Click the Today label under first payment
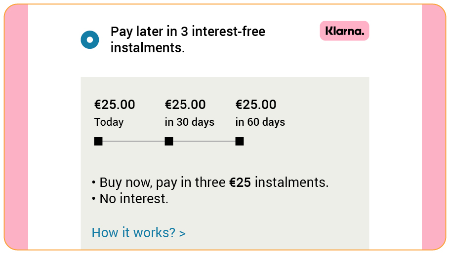Screen dimensions: 450x254 point(109,122)
